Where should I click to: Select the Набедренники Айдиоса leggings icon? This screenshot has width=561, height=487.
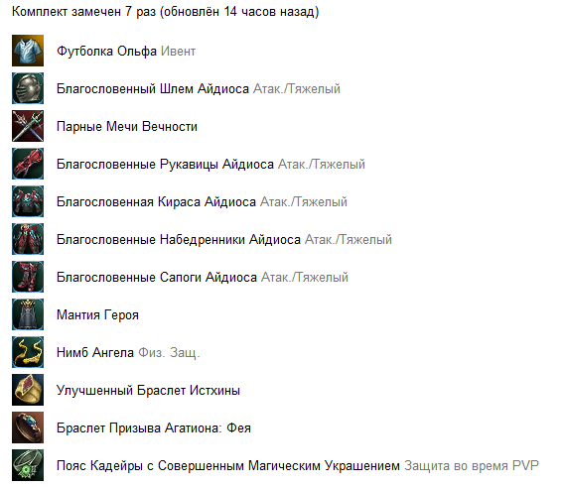[28, 239]
